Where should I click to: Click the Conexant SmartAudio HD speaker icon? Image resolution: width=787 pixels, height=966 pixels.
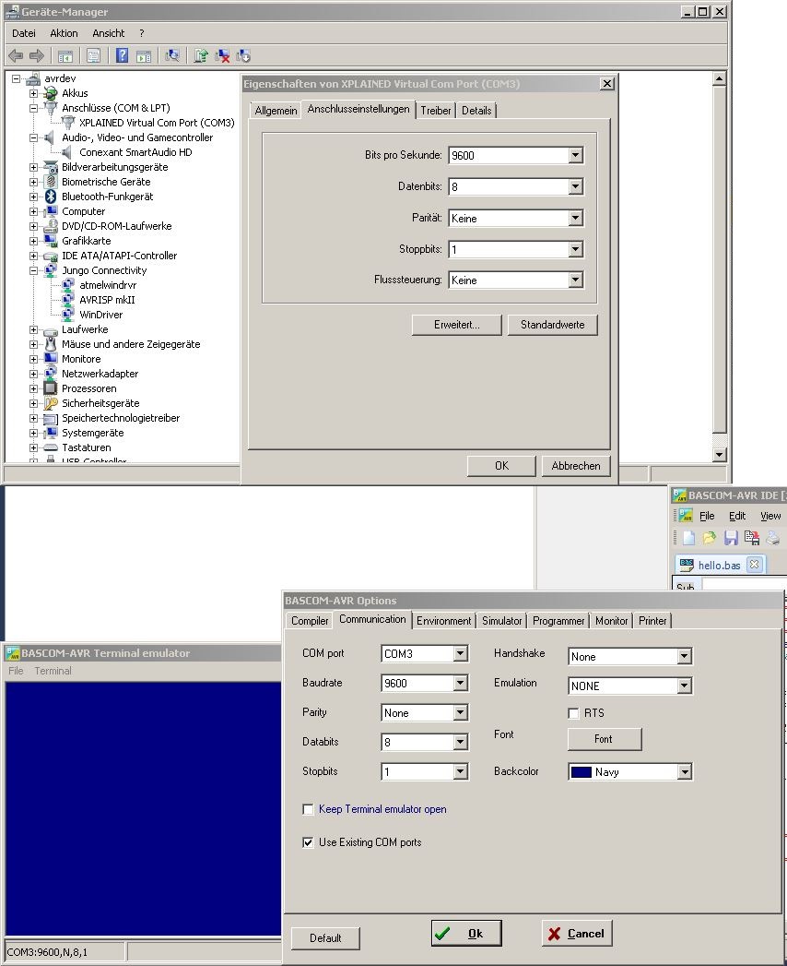pyautogui.click(x=67, y=152)
